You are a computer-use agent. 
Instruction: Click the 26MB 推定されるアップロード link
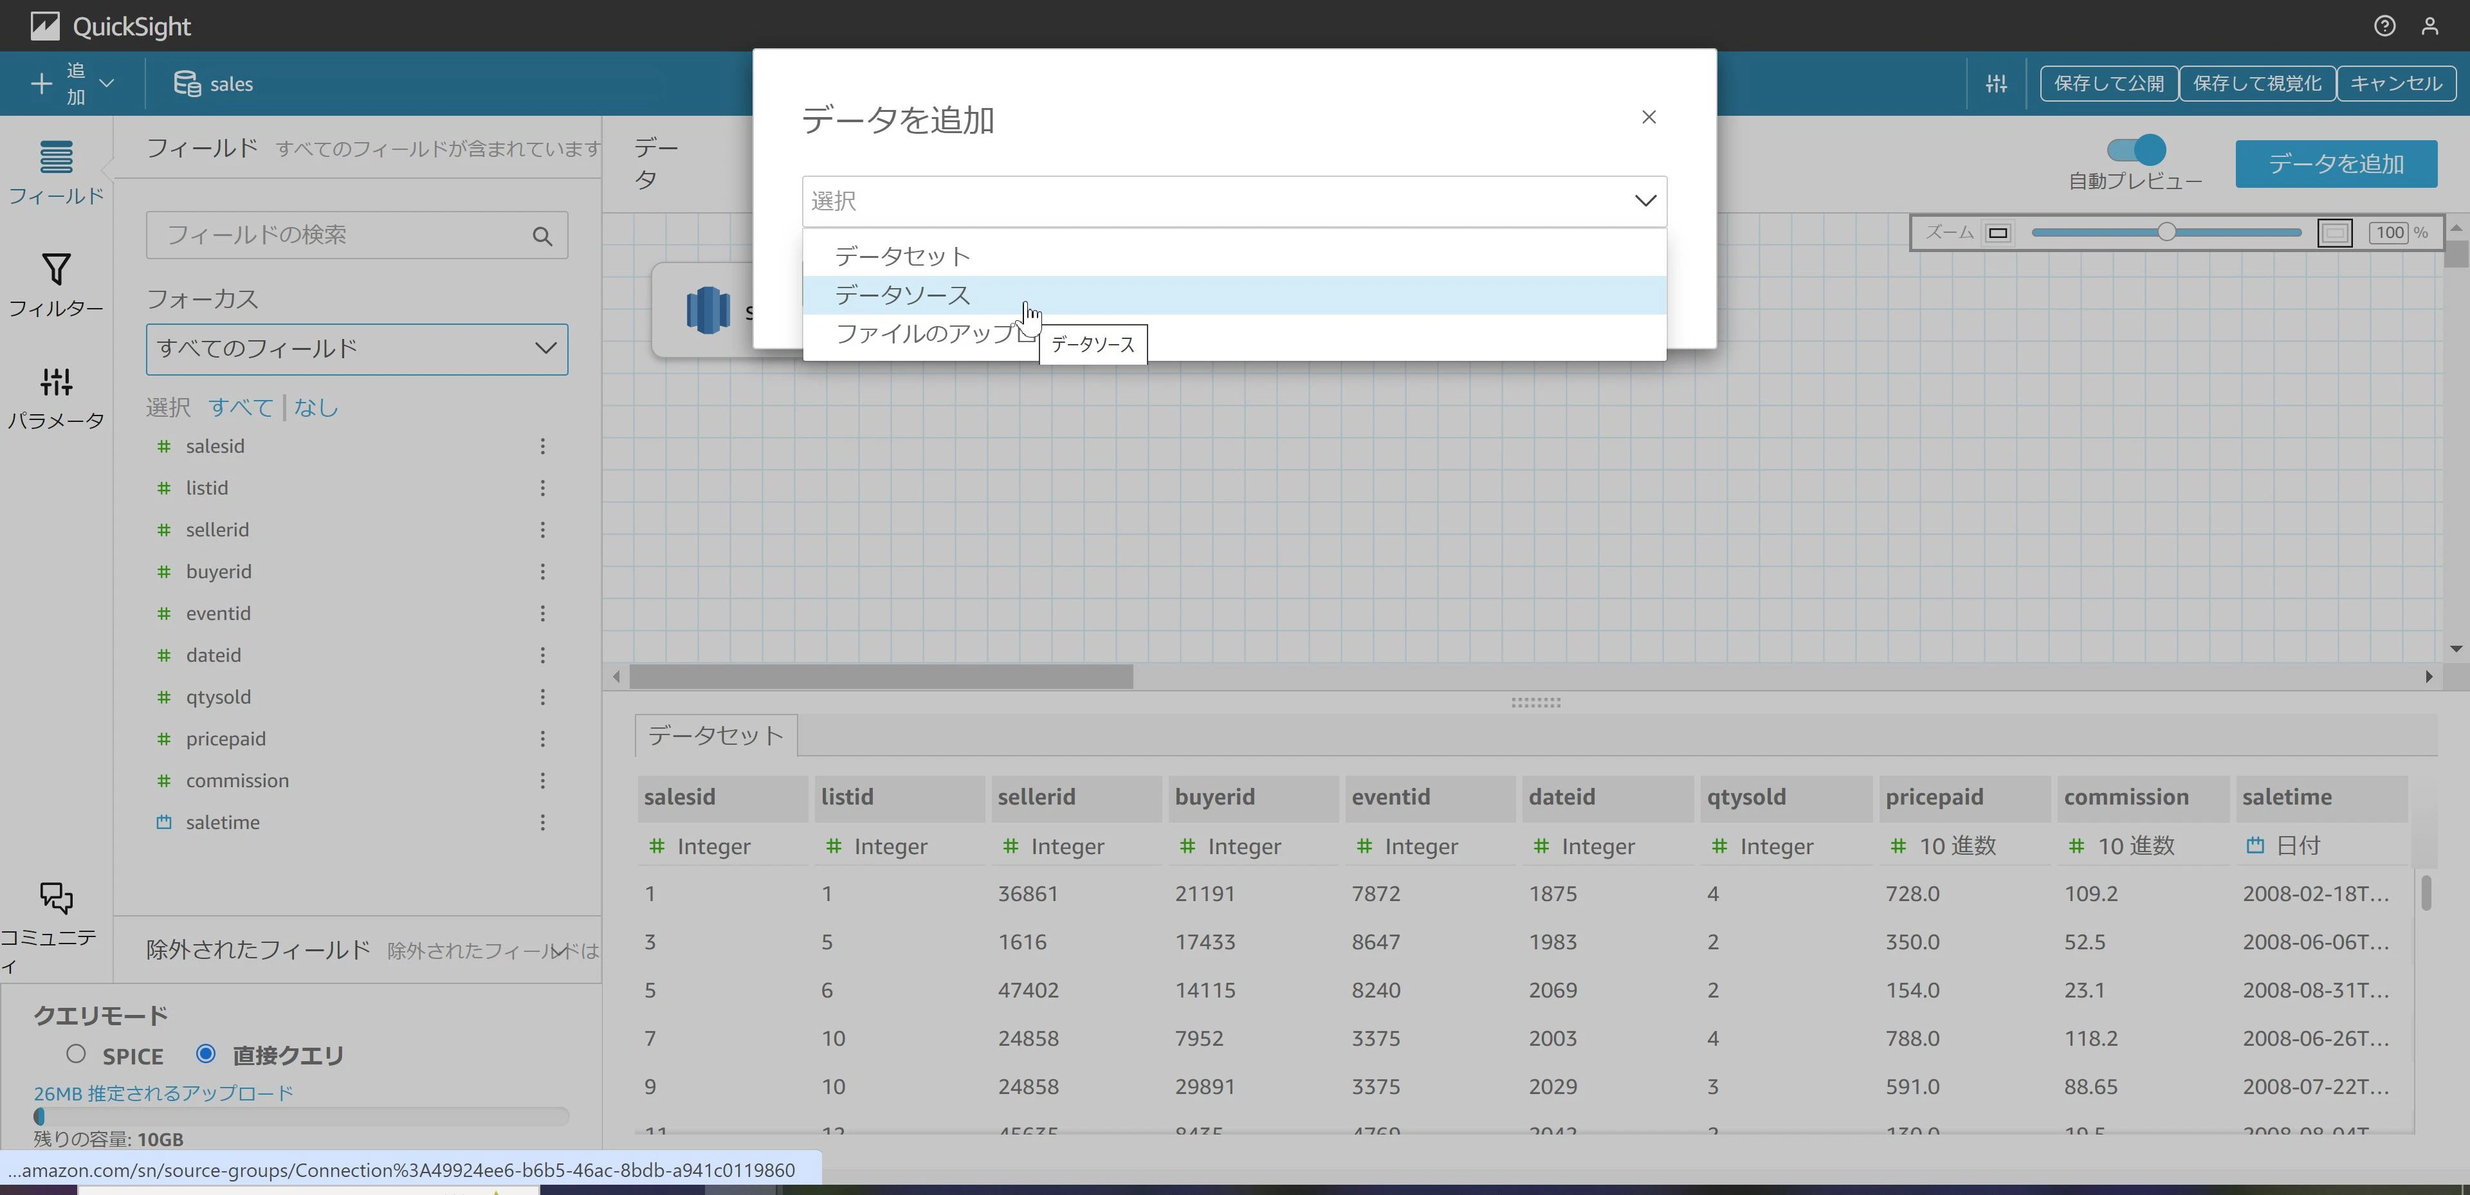tap(163, 1093)
